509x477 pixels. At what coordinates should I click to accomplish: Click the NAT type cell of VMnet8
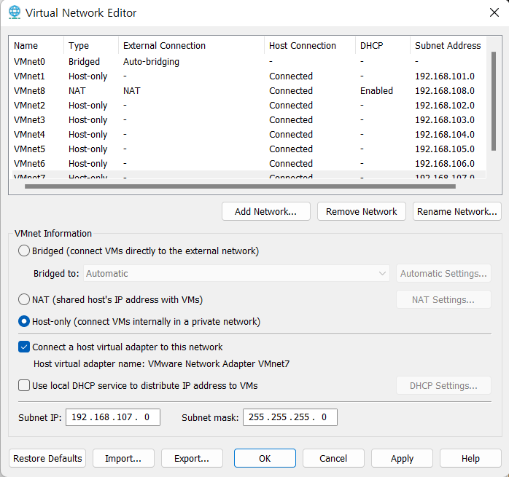(77, 91)
